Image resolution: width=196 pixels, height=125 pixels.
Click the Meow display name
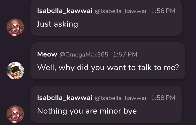pos(47,54)
